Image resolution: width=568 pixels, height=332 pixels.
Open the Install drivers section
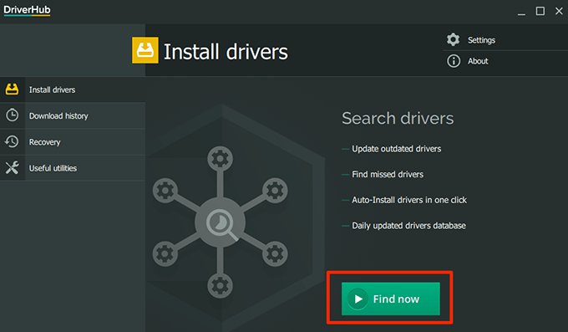coord(73,89)
